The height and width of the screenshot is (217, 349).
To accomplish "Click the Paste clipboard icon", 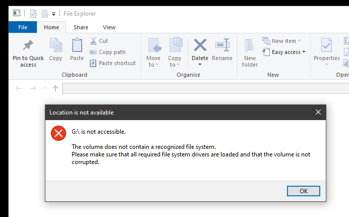I will [77, 46].
